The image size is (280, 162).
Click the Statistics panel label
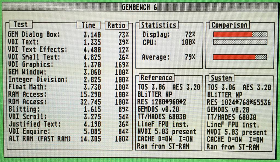[159, 25]
